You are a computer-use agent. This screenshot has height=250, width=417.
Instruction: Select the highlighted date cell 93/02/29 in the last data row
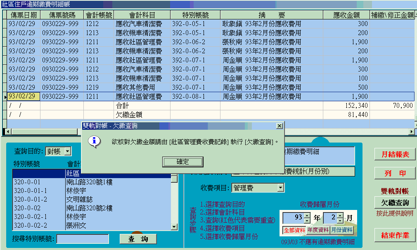click(24, 96)
